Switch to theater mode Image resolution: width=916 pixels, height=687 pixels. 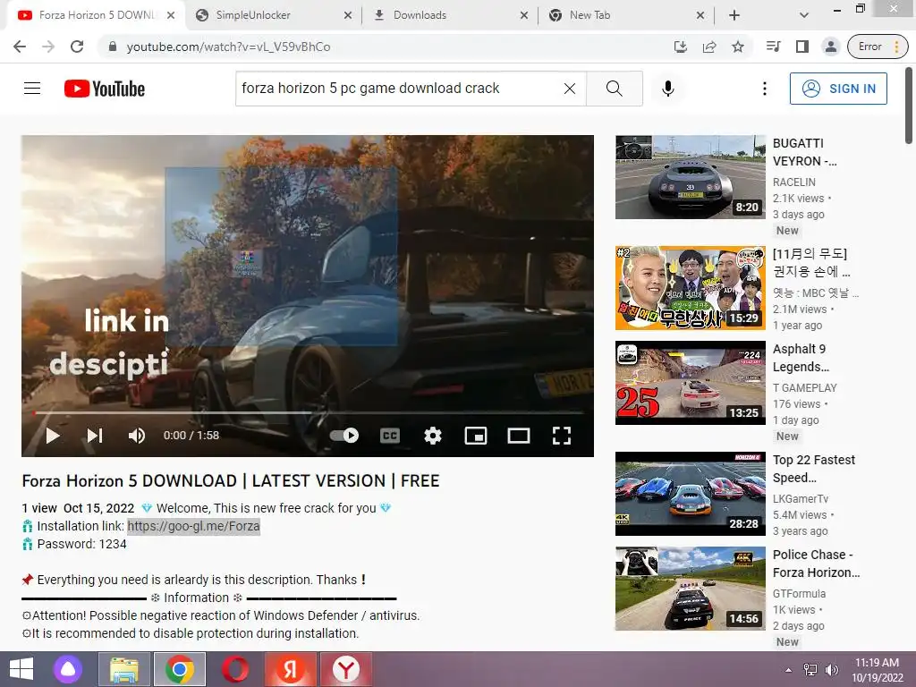point(519,436)
